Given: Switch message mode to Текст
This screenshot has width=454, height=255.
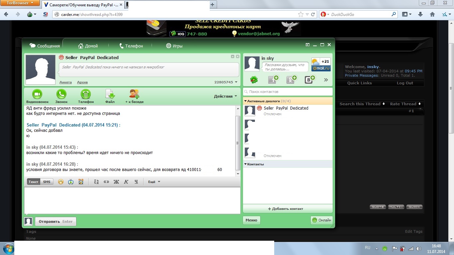Looking at the screenshot, I should [x=33, y=182].
